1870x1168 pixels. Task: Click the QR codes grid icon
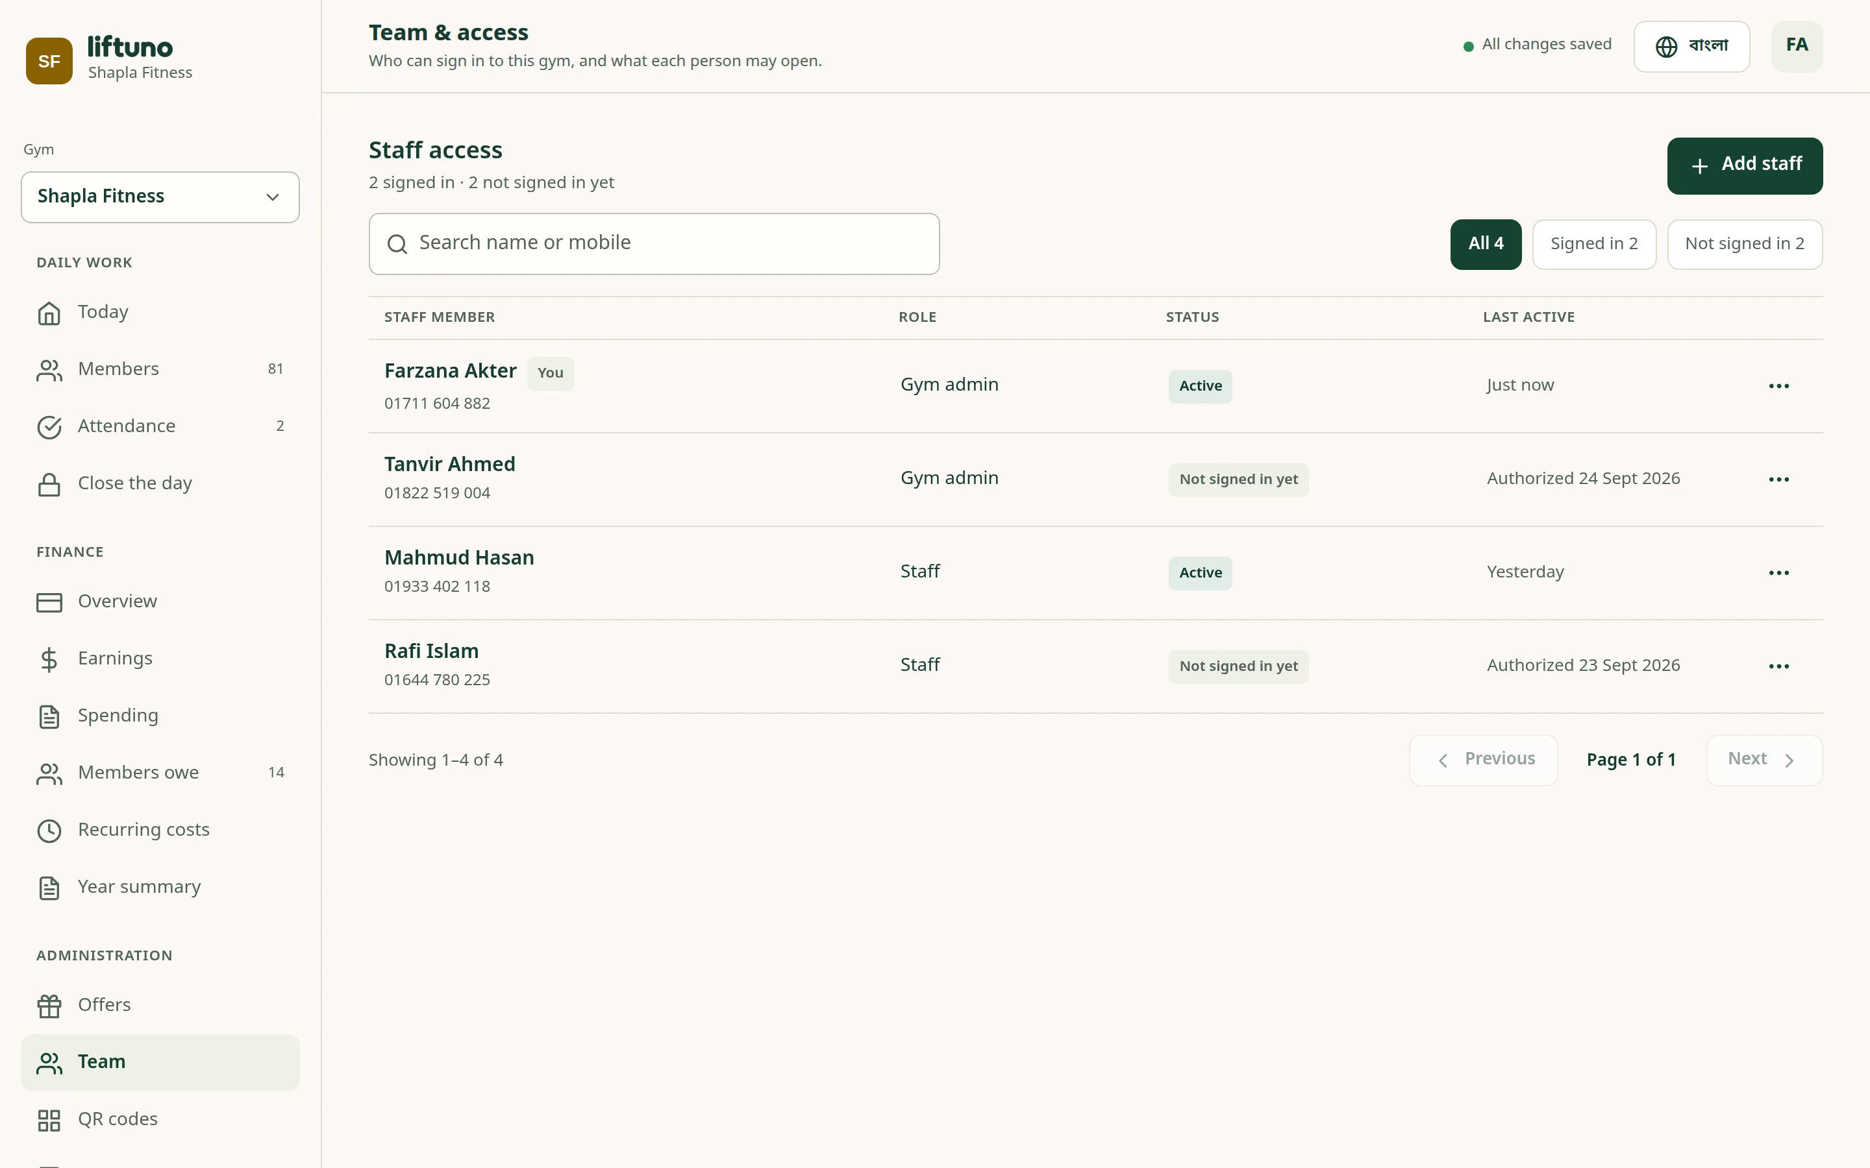[x=49, y=1120]
